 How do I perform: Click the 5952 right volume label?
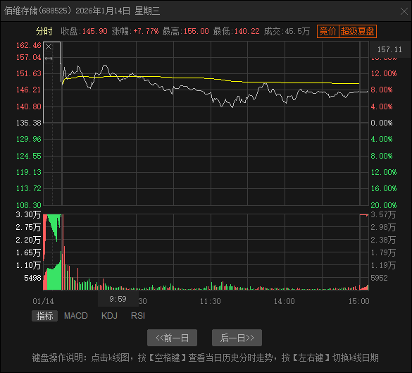[379, 278]
